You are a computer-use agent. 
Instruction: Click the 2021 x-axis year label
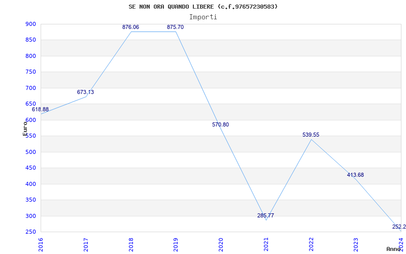pos(266,245)
